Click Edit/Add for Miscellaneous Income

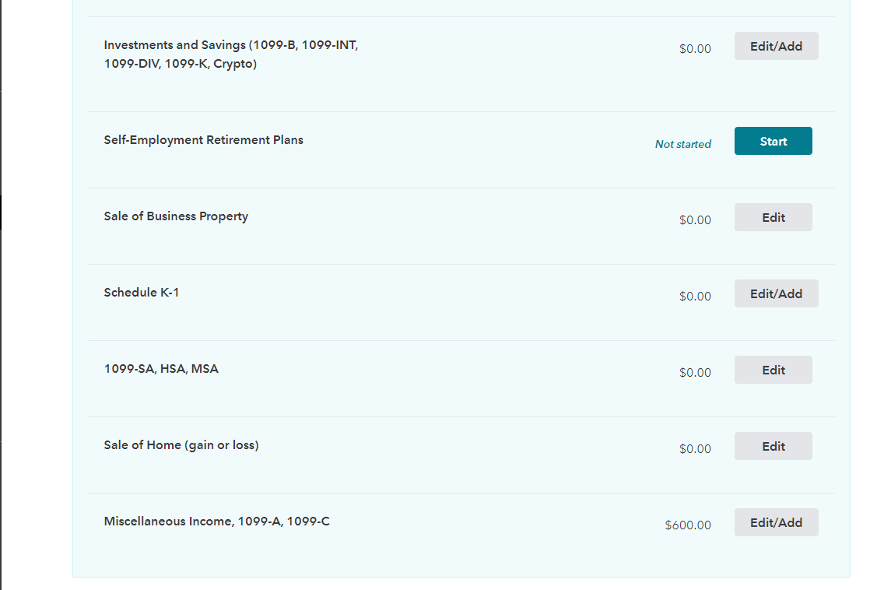[x=776, y=523]
